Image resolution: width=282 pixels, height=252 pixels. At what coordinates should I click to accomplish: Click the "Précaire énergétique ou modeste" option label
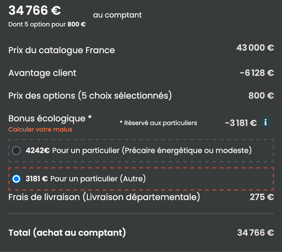click(x=152, y=151)
